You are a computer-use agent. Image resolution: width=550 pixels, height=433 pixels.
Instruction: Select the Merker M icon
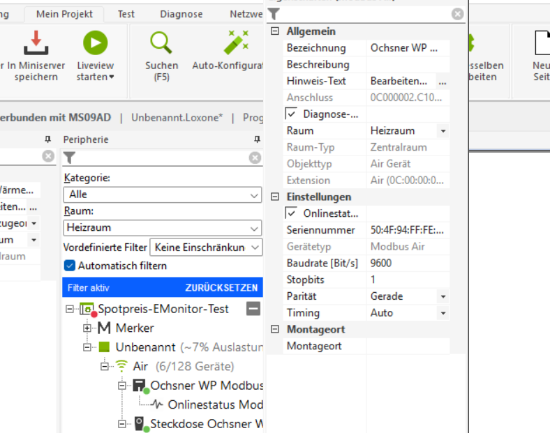point(104,328)
